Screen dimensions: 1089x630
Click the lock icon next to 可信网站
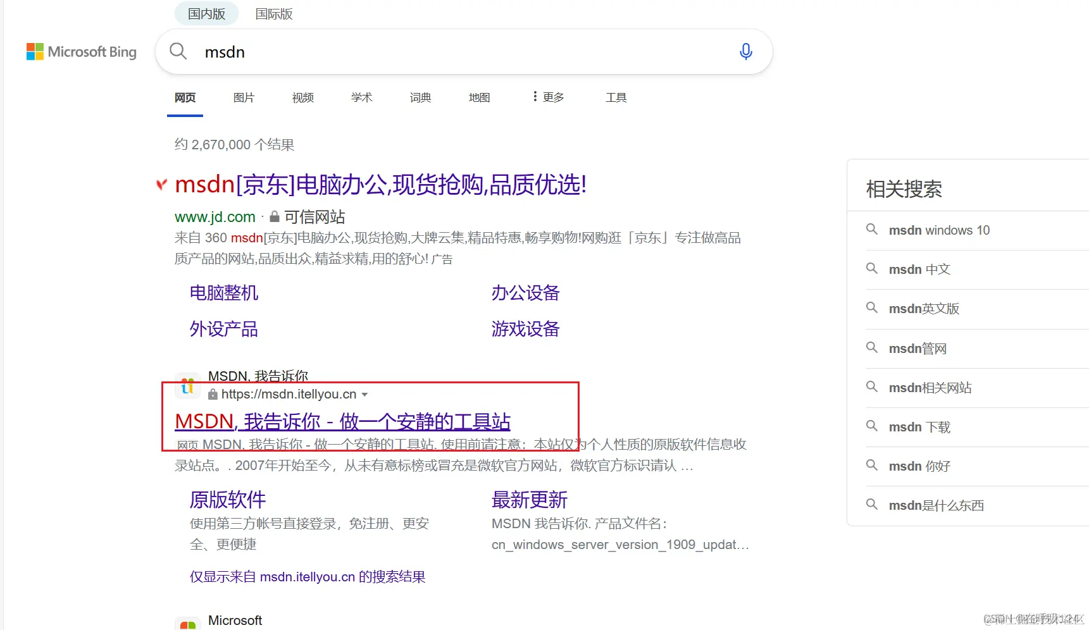(275, 217)
